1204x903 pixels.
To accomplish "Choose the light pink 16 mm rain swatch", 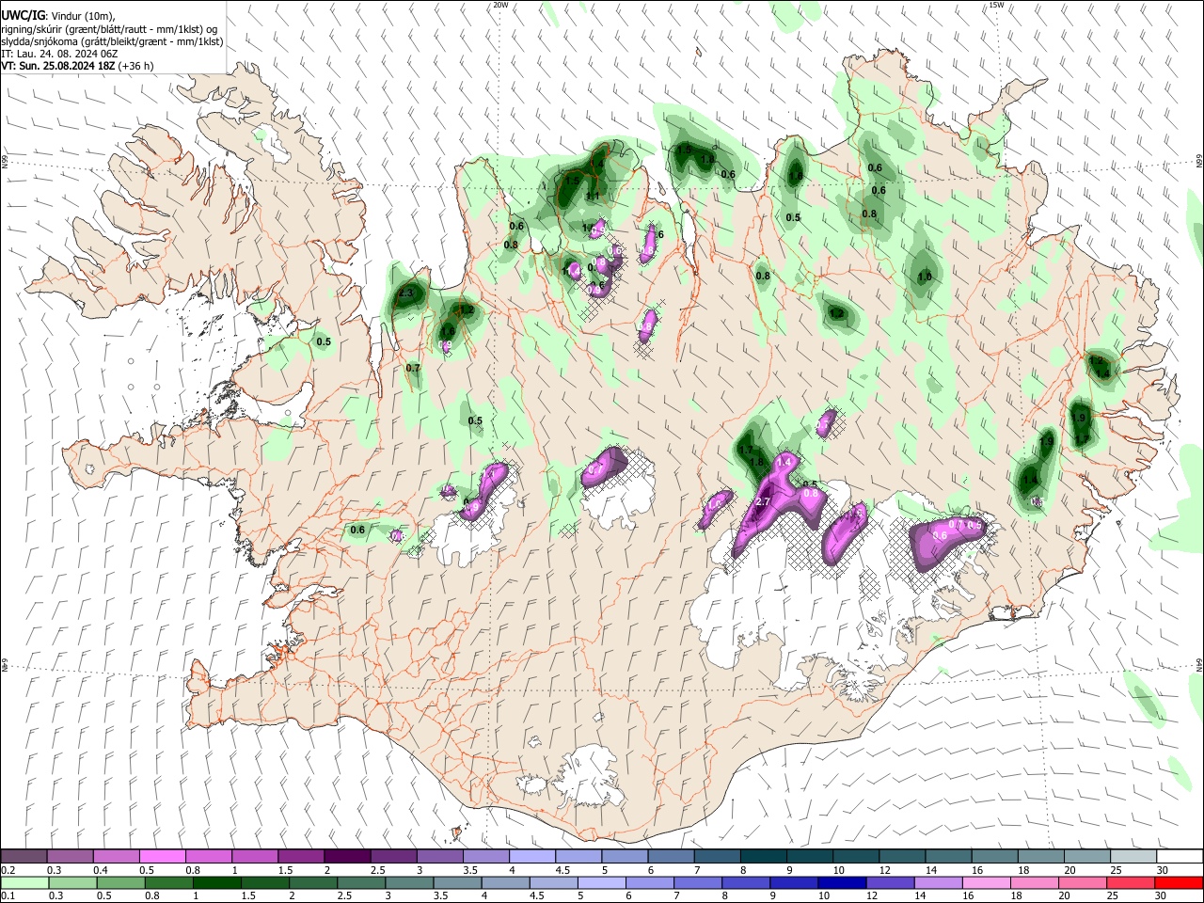I will 987,882.
